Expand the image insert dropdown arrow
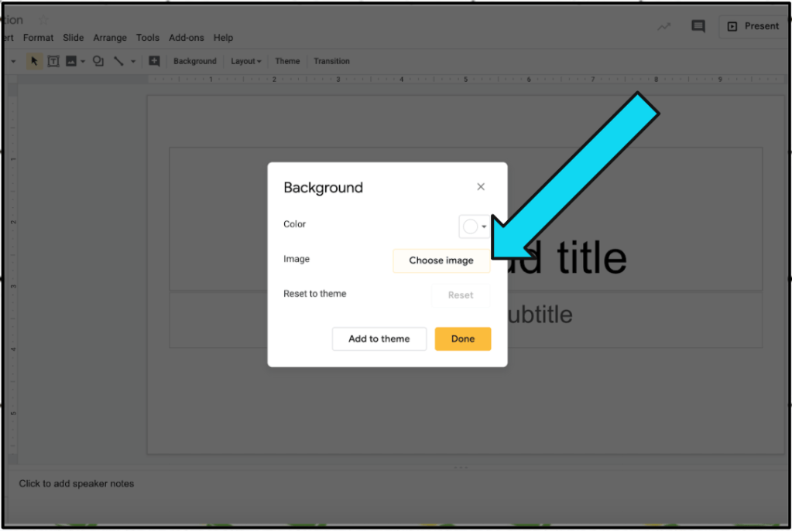The image size is (792, 531). point(83,61)
